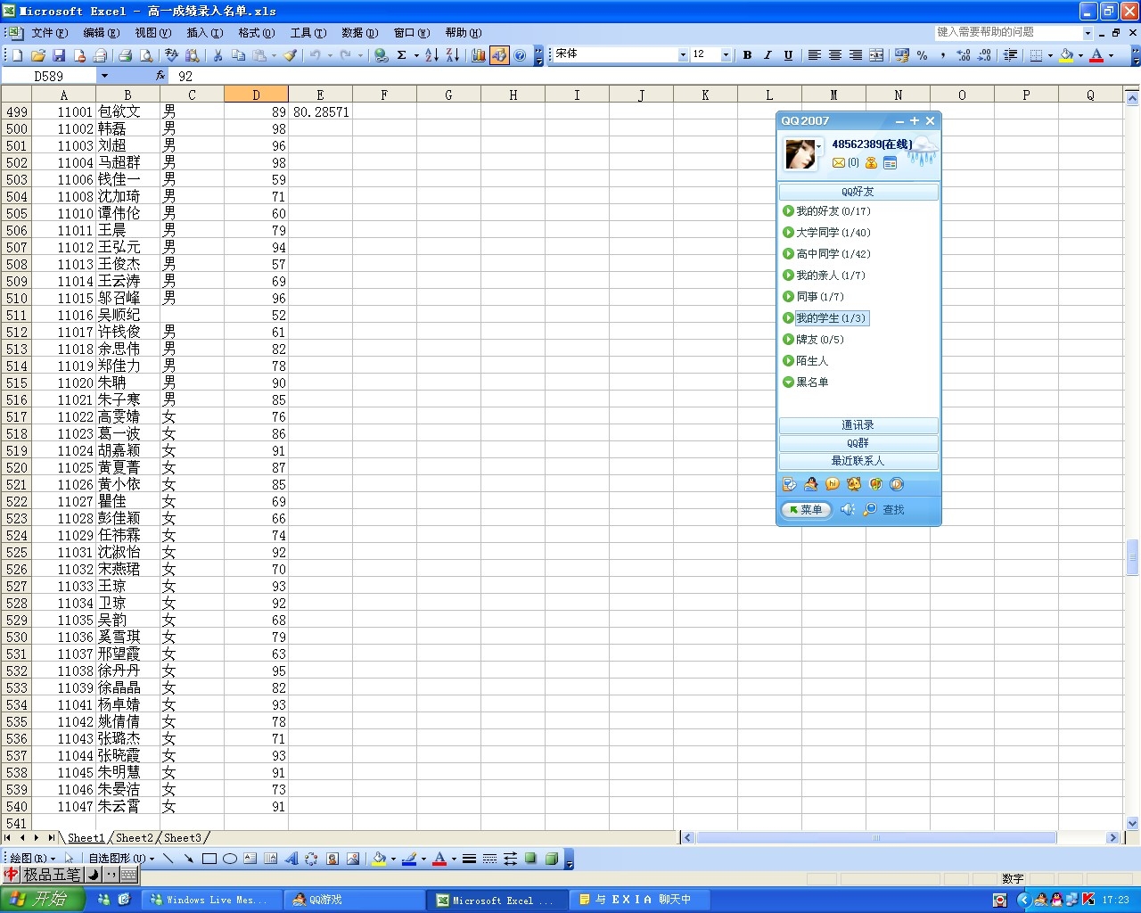Click the QQ群 button

coord(858,443)
